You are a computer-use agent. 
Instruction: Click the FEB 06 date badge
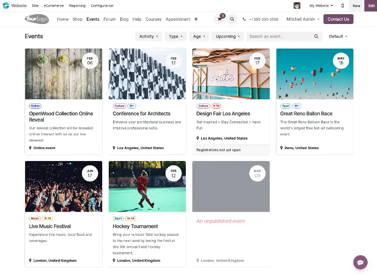90,61
